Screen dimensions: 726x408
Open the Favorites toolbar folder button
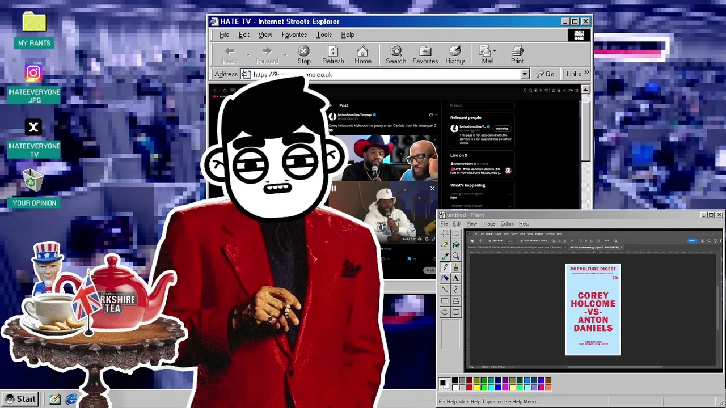pyautogui.click(x=425, y=55)
